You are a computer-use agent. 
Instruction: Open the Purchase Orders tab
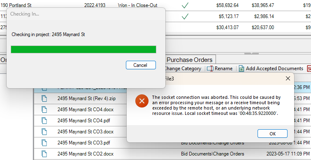(190, 59)
